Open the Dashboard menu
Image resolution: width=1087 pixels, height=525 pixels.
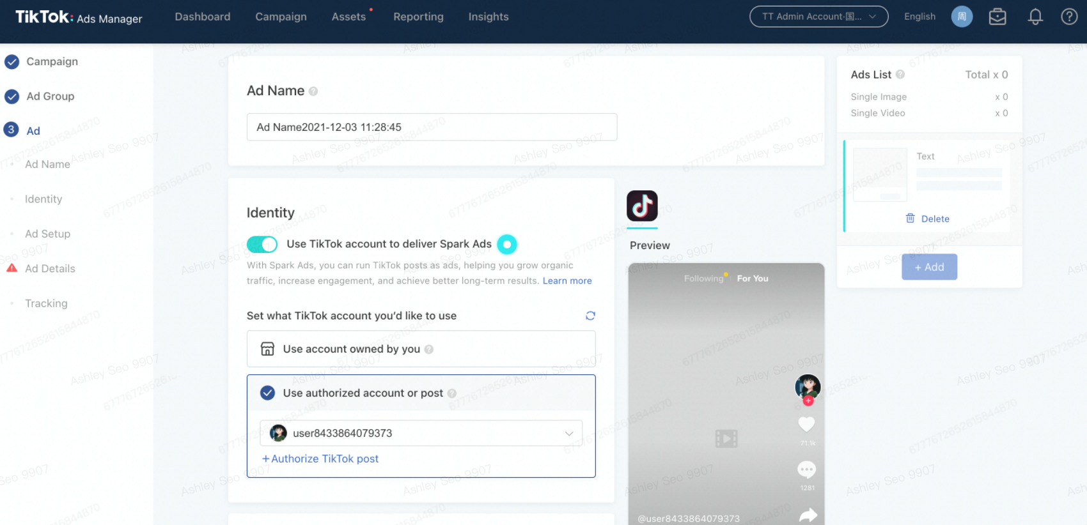[203, 17]
